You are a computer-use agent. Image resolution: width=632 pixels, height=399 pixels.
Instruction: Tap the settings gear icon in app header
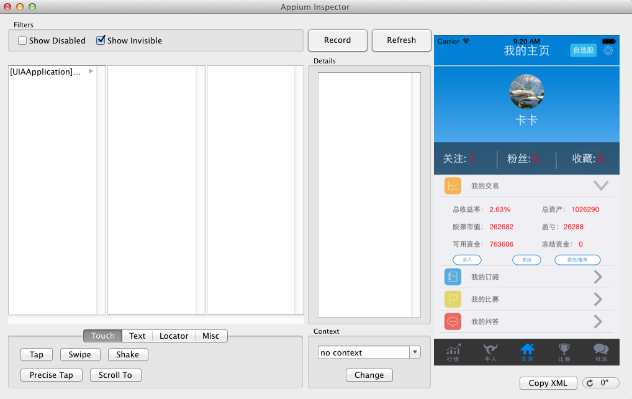point(608,50)
